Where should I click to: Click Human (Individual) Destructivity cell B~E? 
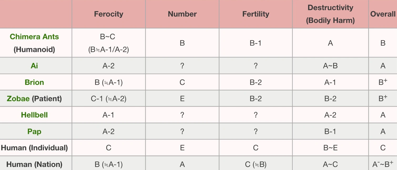pos(330,148)
